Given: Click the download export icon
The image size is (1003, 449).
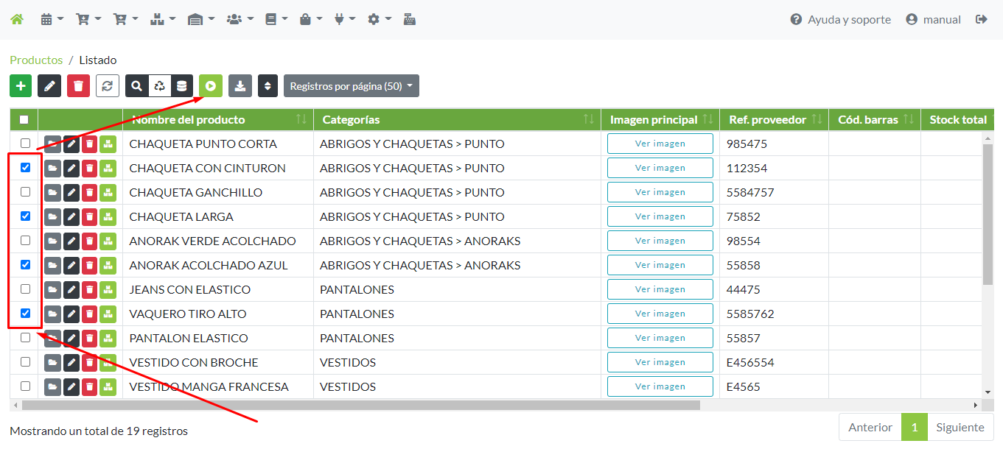Looking at the screenshot, I should pos(240,86).
